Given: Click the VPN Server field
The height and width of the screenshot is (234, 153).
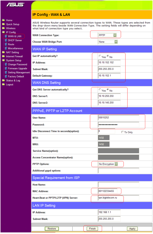Looking at the screenshot, I should click(119, 198).
